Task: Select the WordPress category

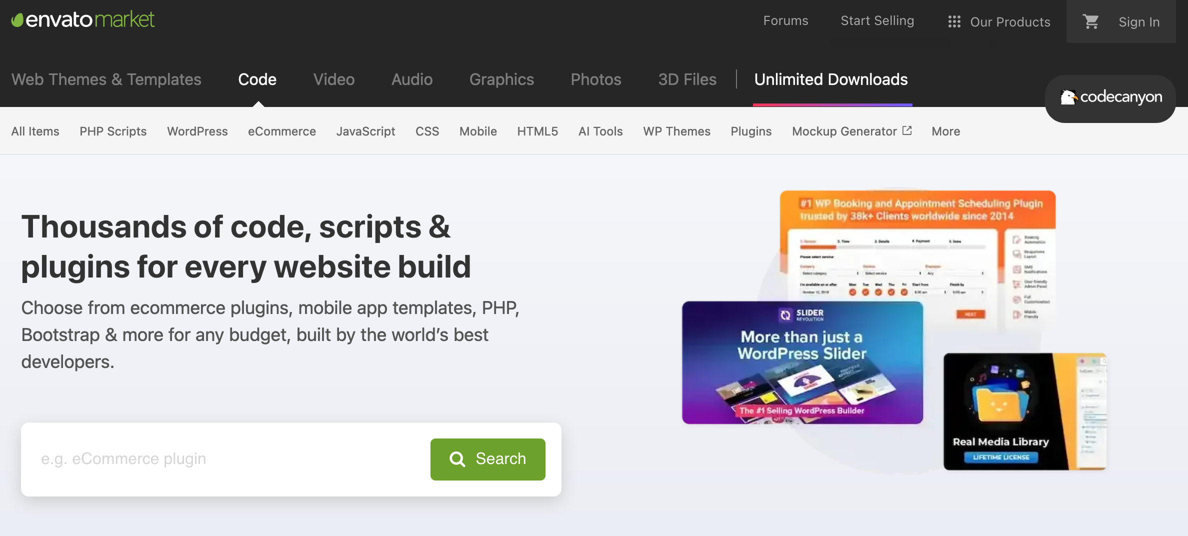Action: pos(197,131)
